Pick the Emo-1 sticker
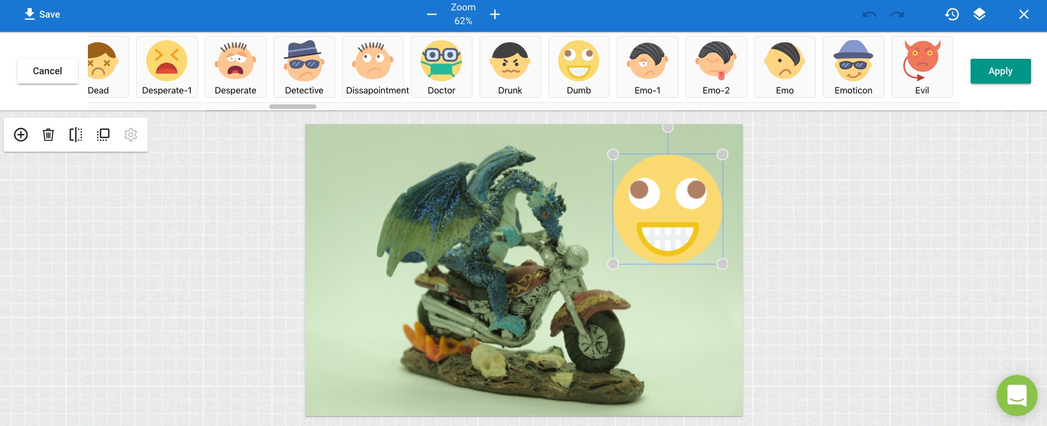This screenshot has height=426, width=1047. coord(648,67)
